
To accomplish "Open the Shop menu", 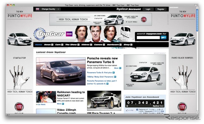I will coord(127,45).
